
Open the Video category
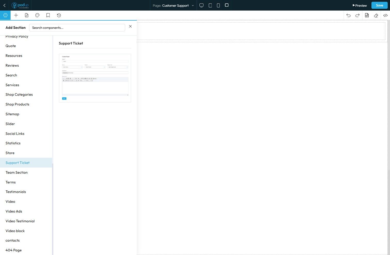(10, 201)
